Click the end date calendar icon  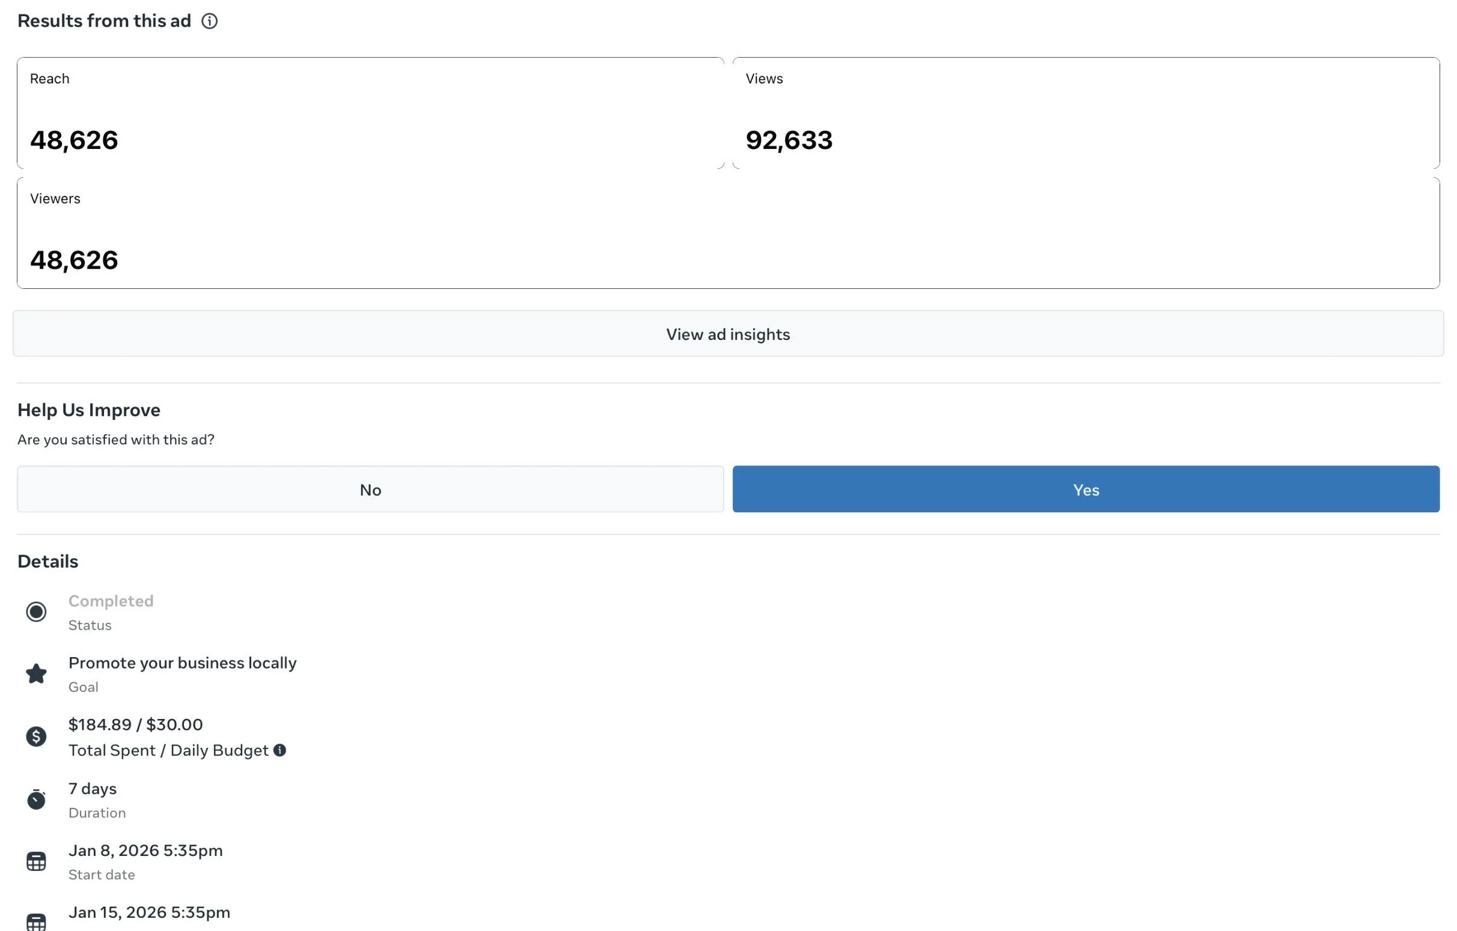(x=36, y=922)
